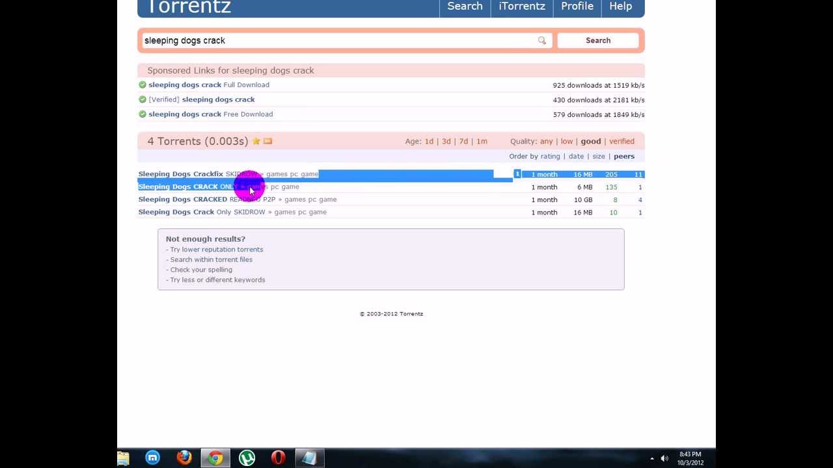Image resolution: width=833 pixels, height=468 pixels.
Task: Open sponsored 'sleeping dogs crack Free Download' link
Action: 210,114
